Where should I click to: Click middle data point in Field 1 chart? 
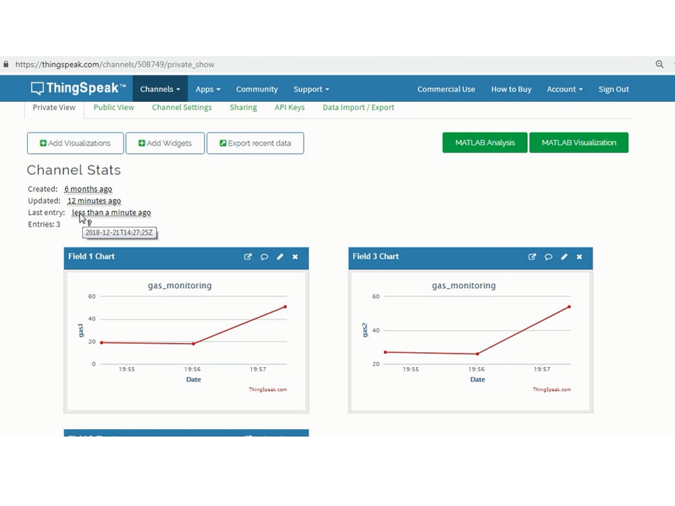click(193, 344)
